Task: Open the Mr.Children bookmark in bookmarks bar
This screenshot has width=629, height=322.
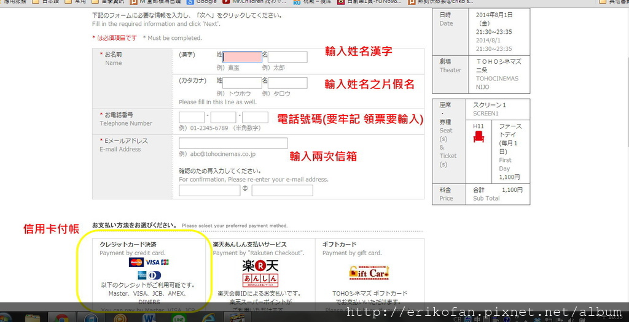Action: [254, 2]
